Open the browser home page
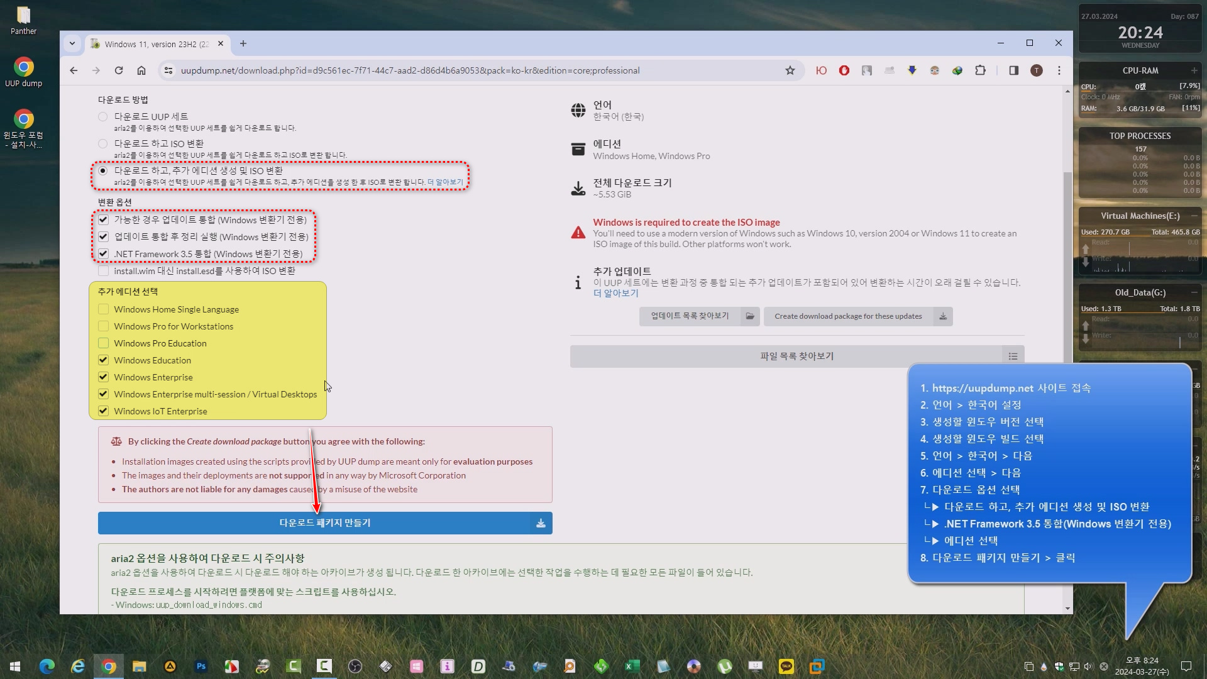This screenshot has width=1207, height=679. coord(141,70)
